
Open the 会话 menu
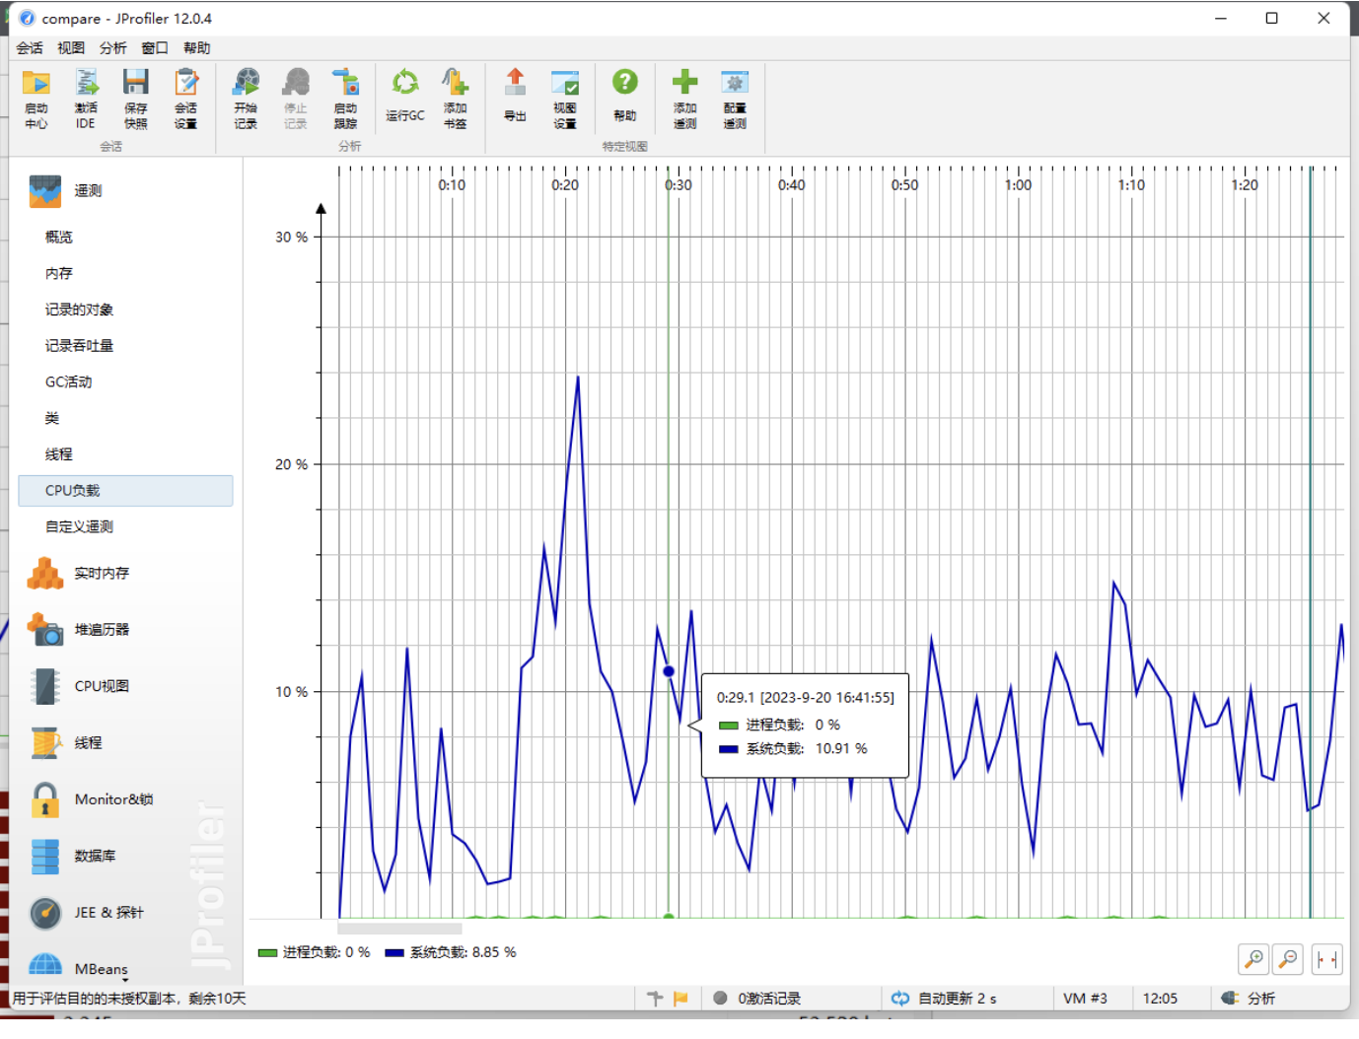click(x=30, y=47)
